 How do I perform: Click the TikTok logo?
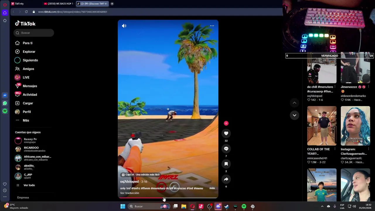tap(25, 23)
